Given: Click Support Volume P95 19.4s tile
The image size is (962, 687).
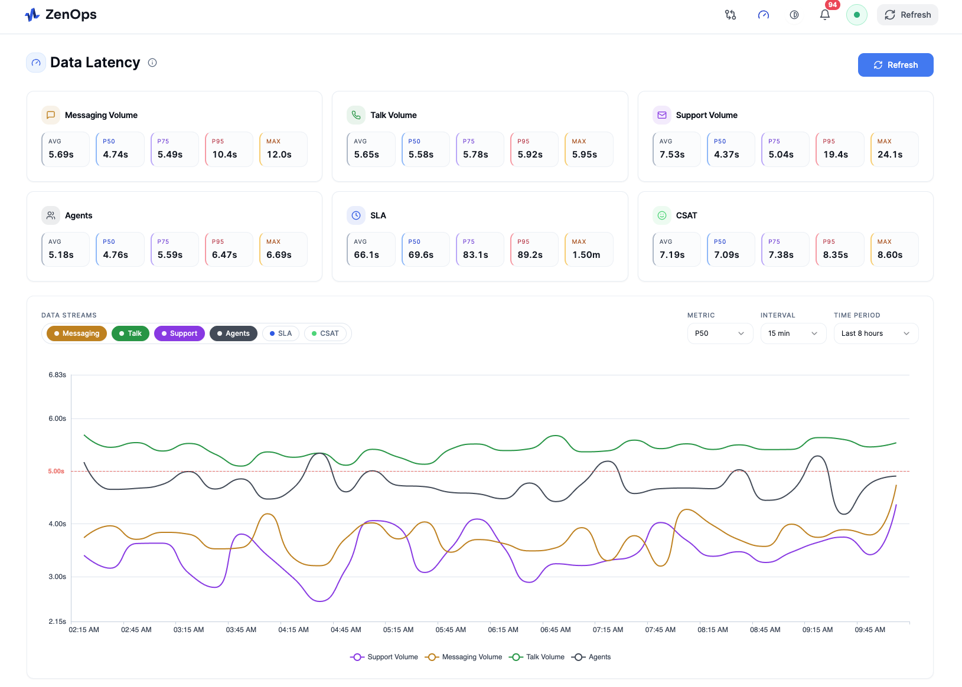Looking at the screenshot, I should [840, 149].
